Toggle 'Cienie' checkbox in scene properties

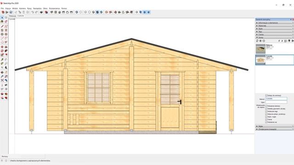click(x=266, y=119)
